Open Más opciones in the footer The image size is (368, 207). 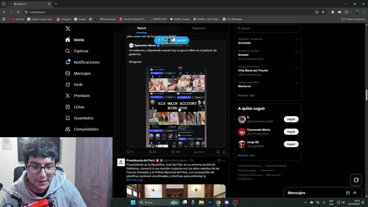[x=274, y=175]
